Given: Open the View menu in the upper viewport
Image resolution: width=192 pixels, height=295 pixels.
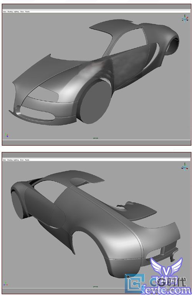Looking at the screenshot, I should (5, 12).
